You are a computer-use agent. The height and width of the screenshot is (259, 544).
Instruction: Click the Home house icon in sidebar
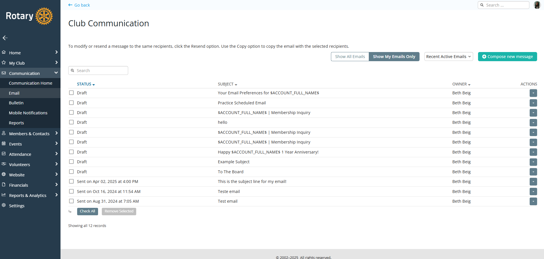4,52
